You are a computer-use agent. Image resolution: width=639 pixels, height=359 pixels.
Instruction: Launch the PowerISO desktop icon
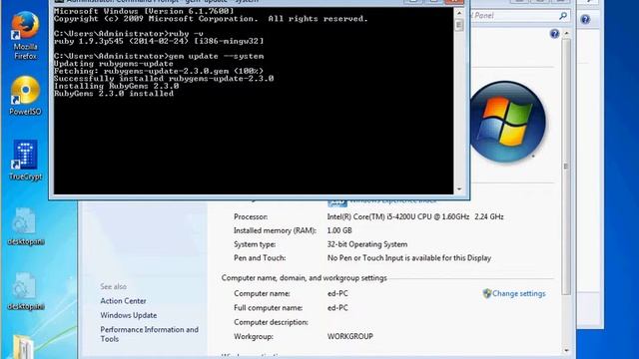click(25, 96)
